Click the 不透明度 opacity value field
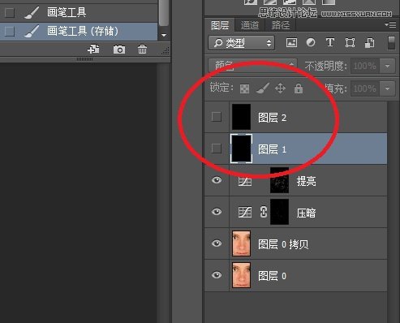The height and width of the screenshot is (323, 400). 364,66
